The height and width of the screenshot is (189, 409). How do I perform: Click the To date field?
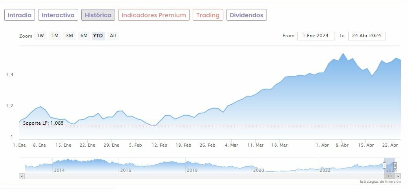(367, 36)
